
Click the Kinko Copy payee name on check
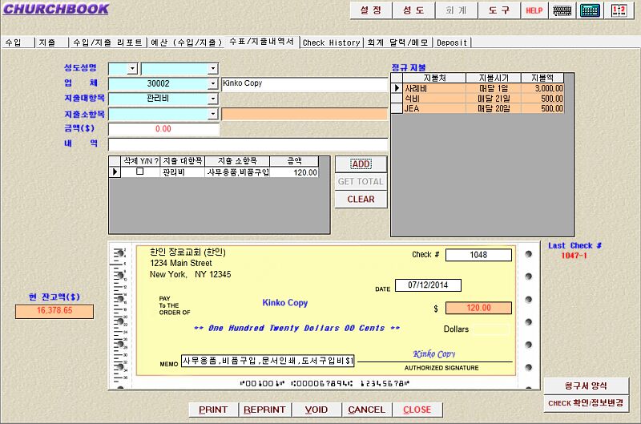pyautogui.click(x=285, y=302)
